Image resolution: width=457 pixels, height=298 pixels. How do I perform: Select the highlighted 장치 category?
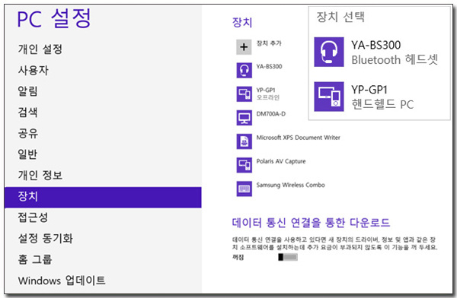pos(103,198)
